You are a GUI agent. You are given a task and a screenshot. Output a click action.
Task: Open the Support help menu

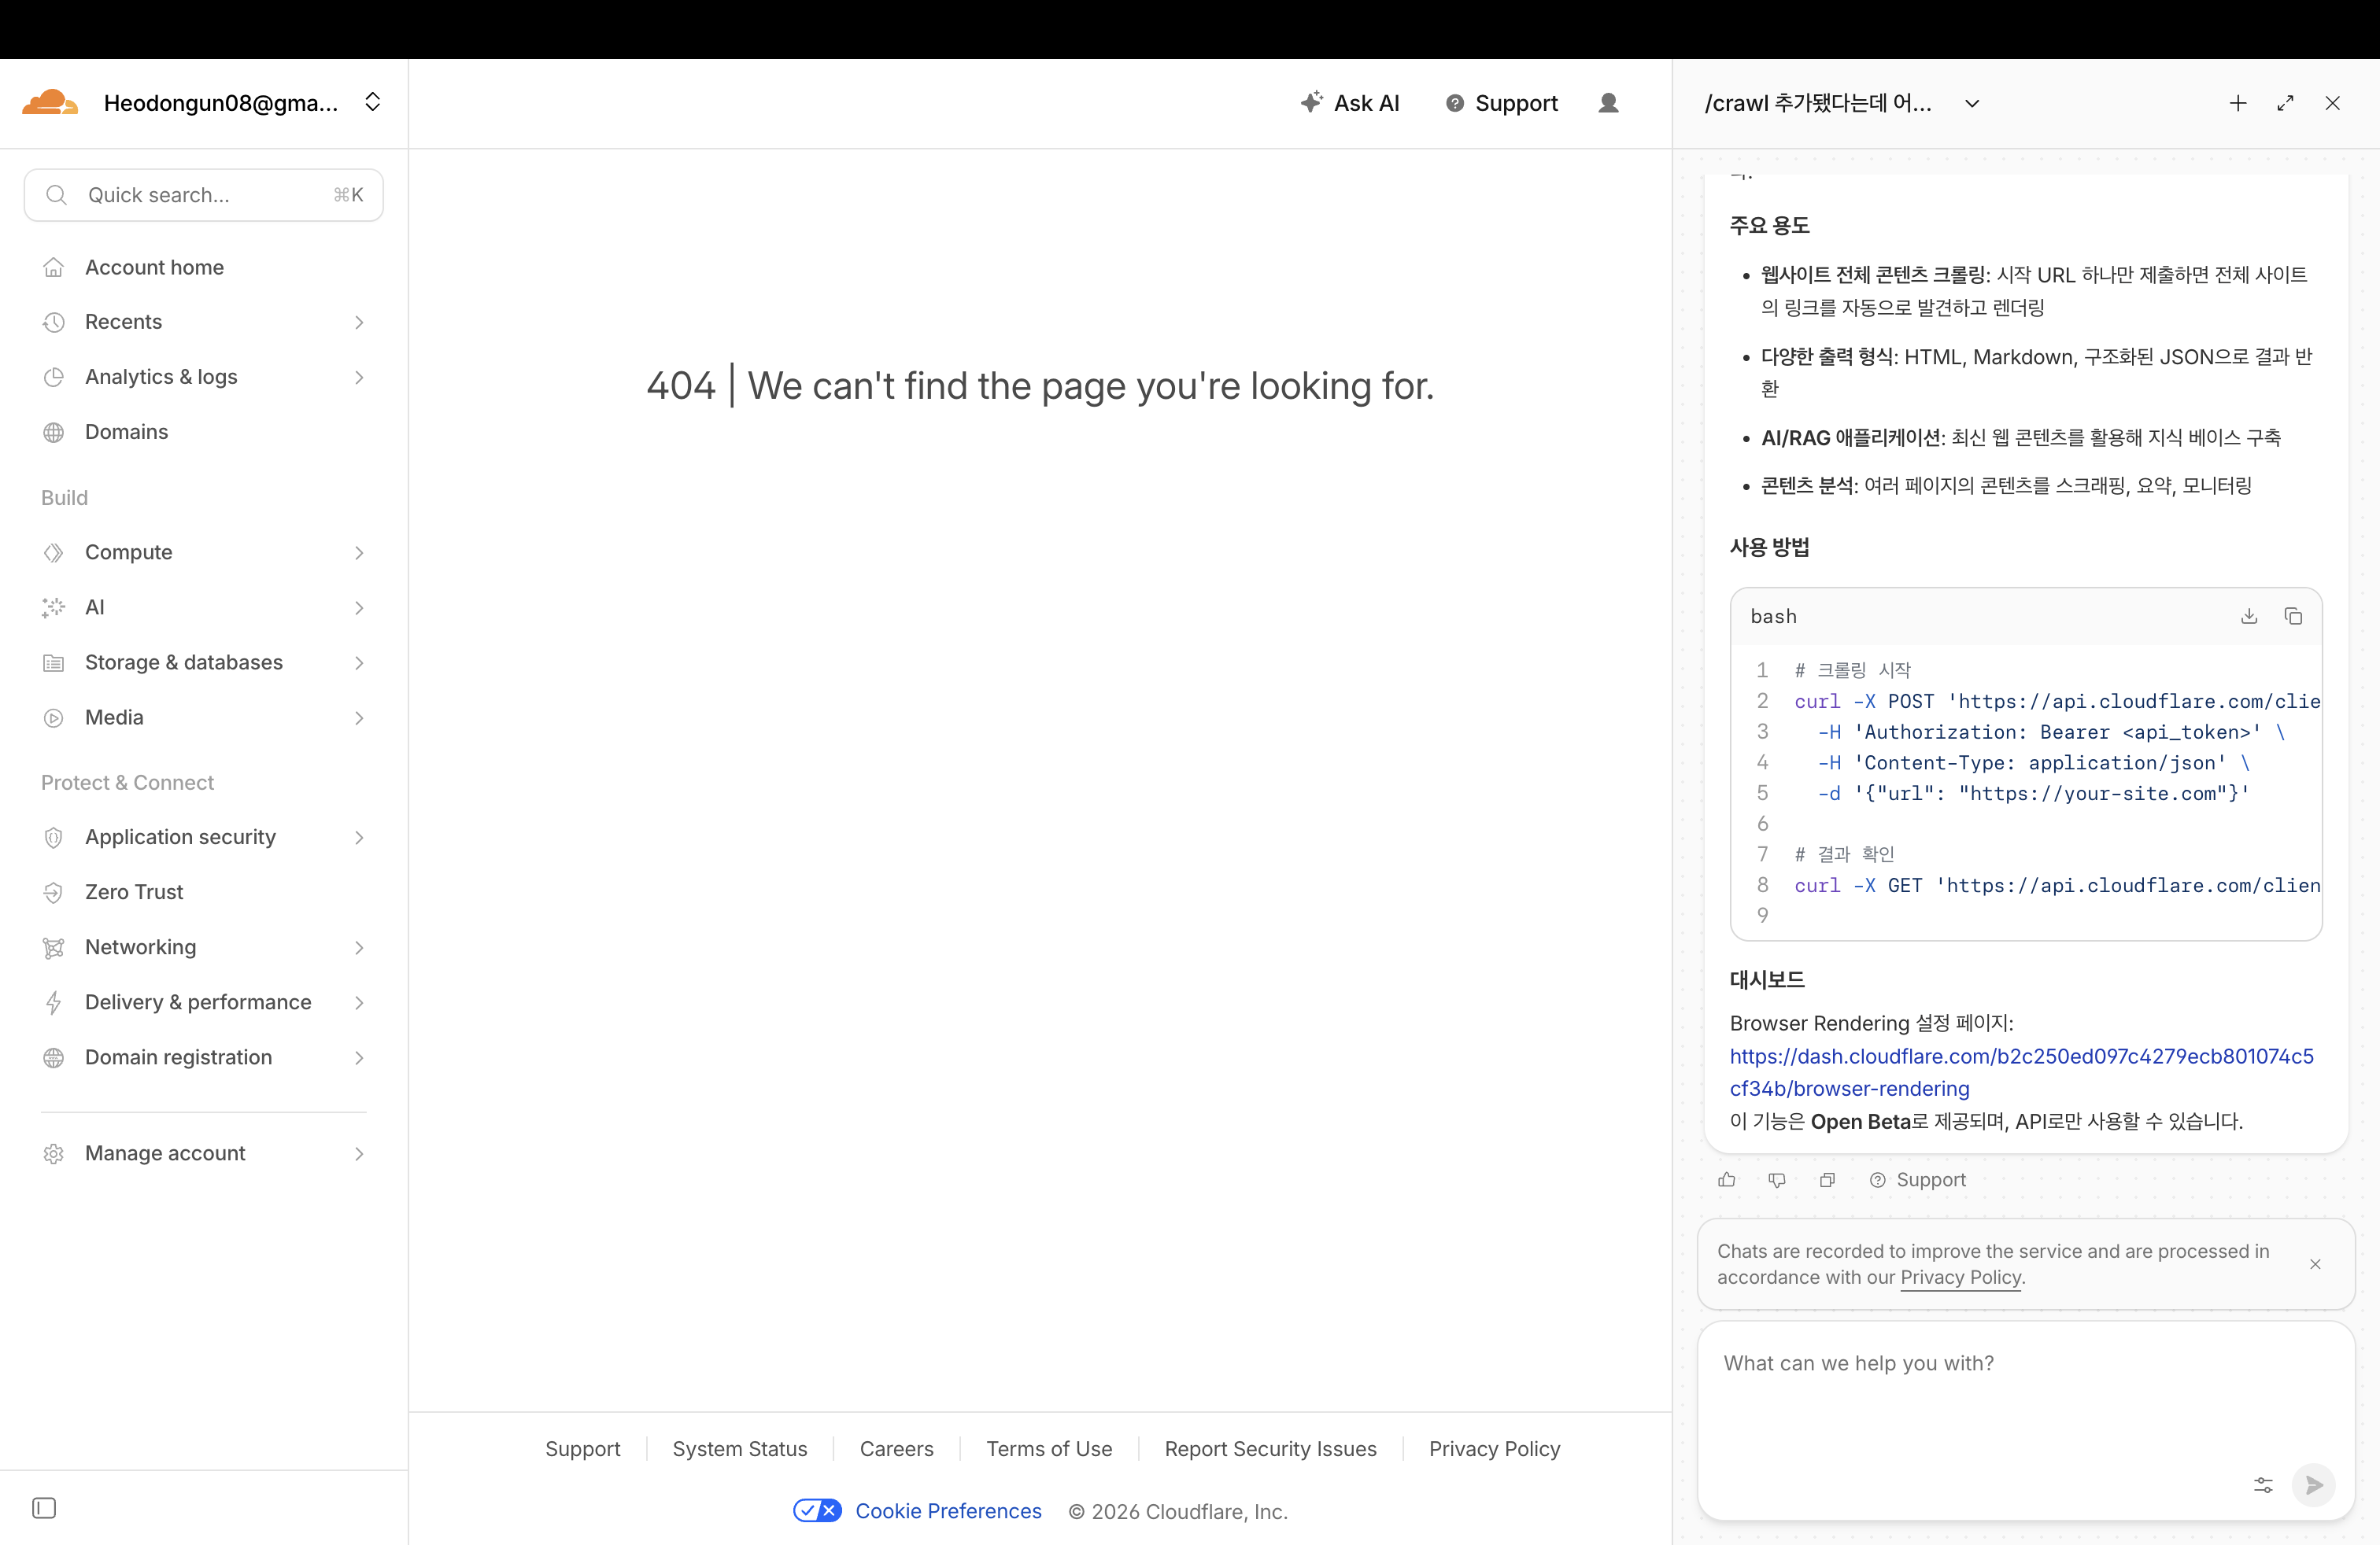pos(1502,103)
